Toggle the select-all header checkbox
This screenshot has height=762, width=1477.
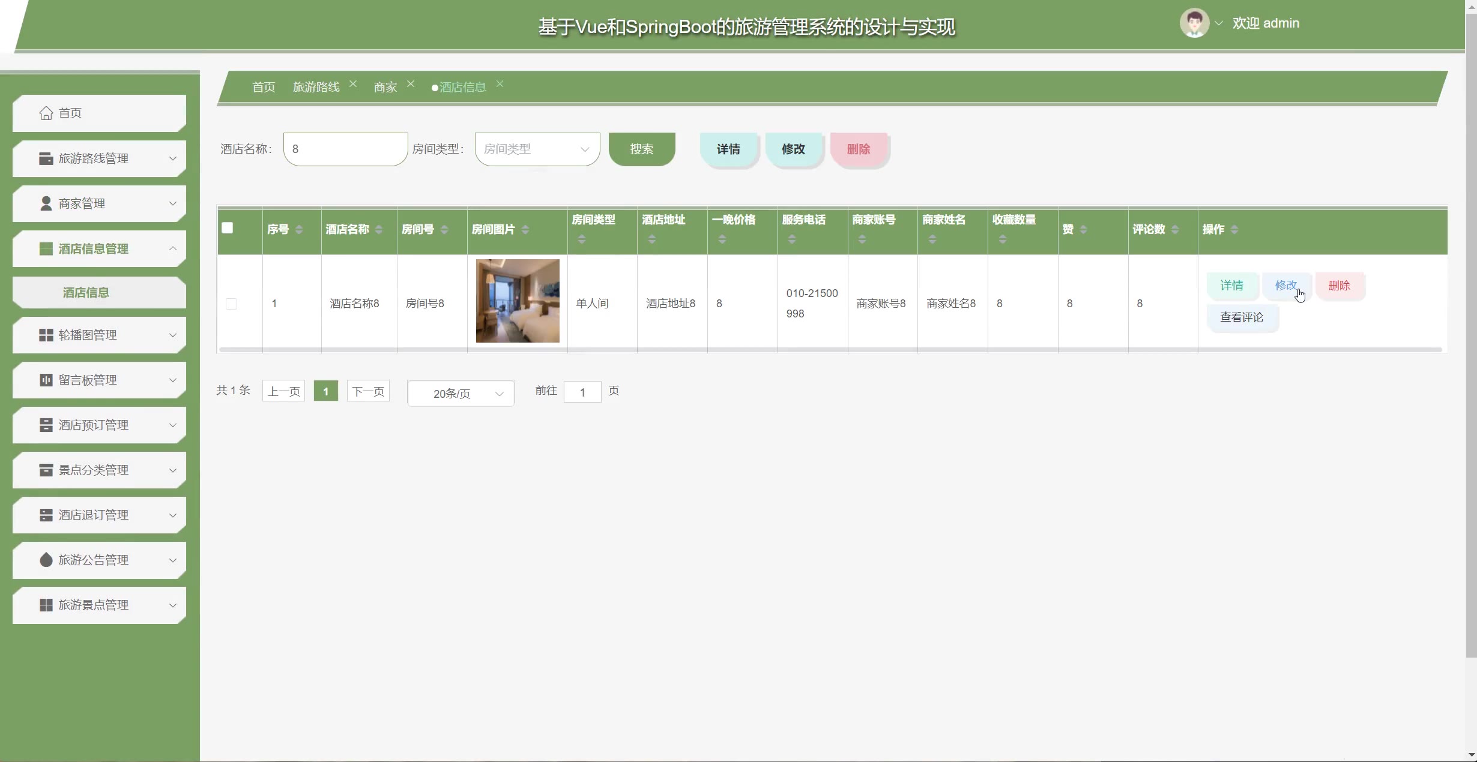[227, 228]
